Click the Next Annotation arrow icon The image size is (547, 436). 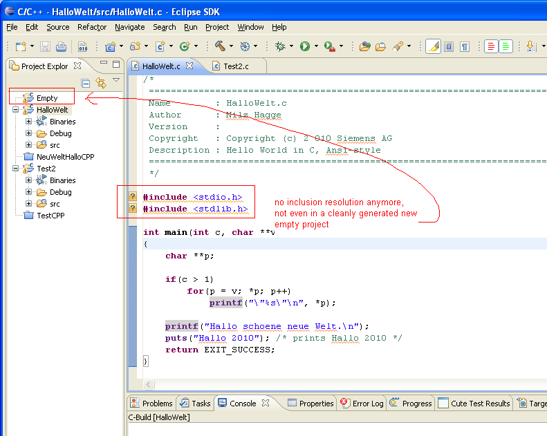(531, 46)
